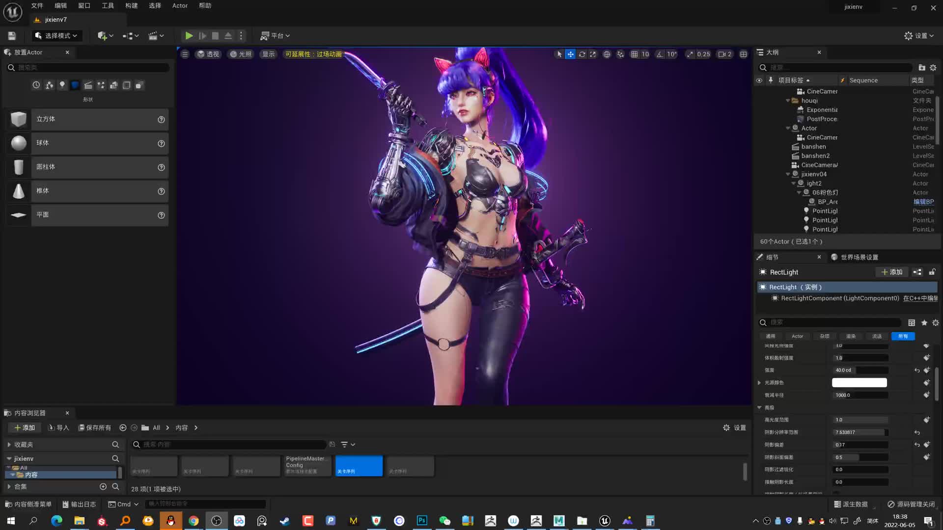Click the 导入 import button in Content Browser
This screenshot has height=530, width=943.
pyautogui.click(x=58, y=428)
